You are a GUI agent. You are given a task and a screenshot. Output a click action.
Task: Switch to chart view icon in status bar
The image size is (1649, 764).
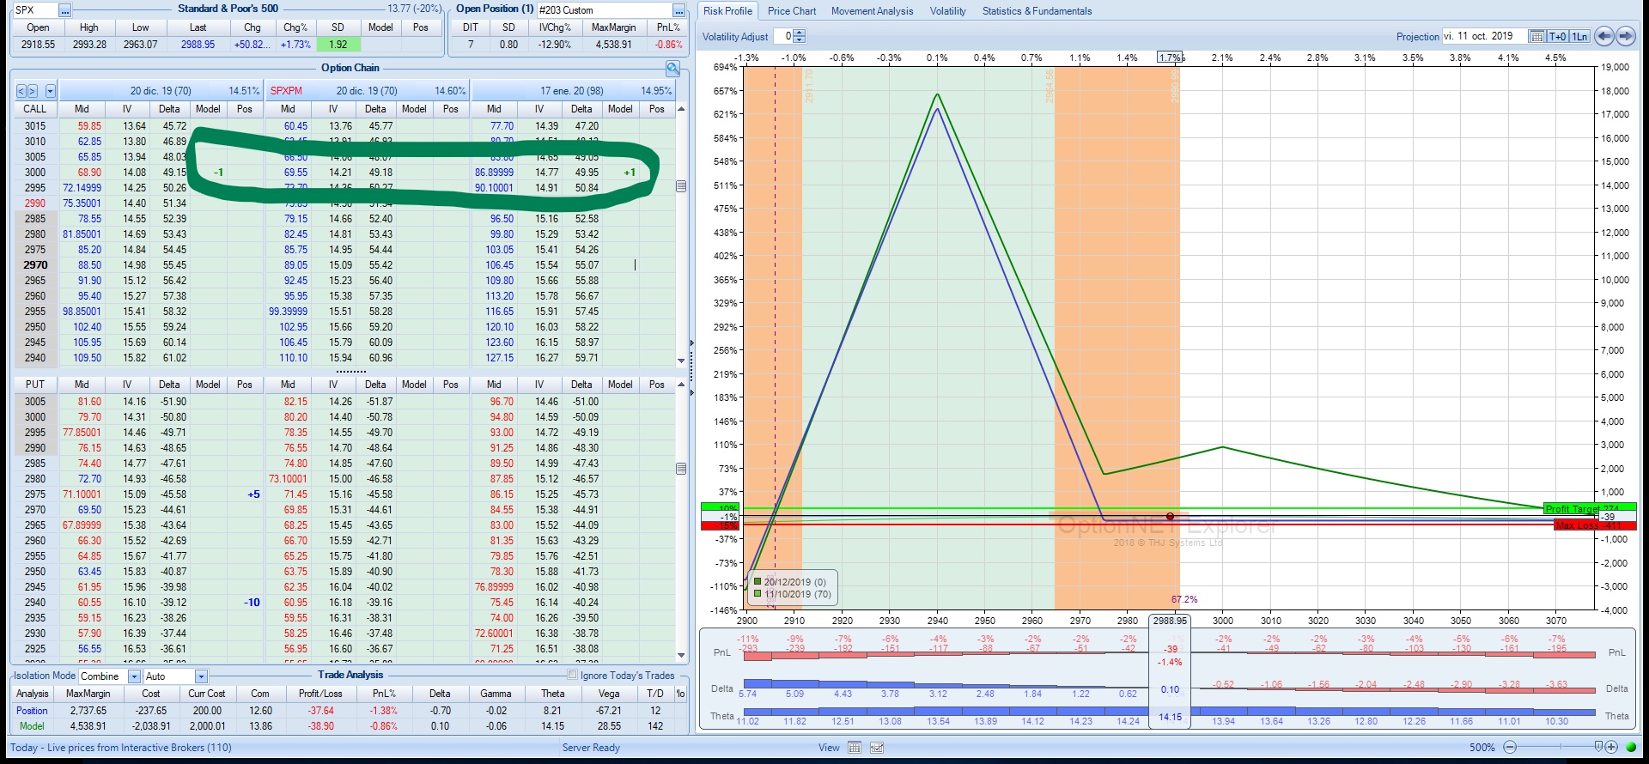coord(877,748)
